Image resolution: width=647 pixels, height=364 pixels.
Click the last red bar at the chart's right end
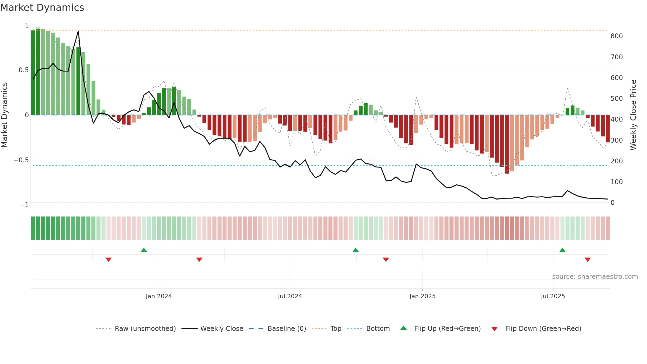tap(608, 129)
